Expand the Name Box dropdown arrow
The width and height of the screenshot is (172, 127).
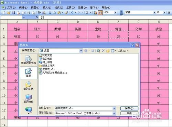click(x=24, y=17)
